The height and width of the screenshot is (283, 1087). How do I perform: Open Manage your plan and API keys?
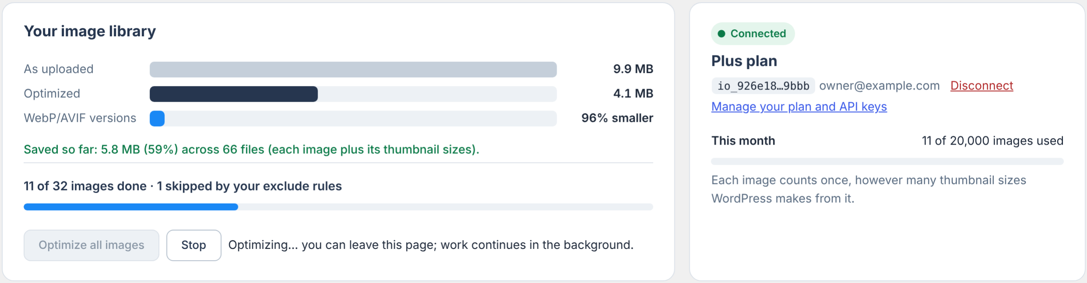(799, 107)
